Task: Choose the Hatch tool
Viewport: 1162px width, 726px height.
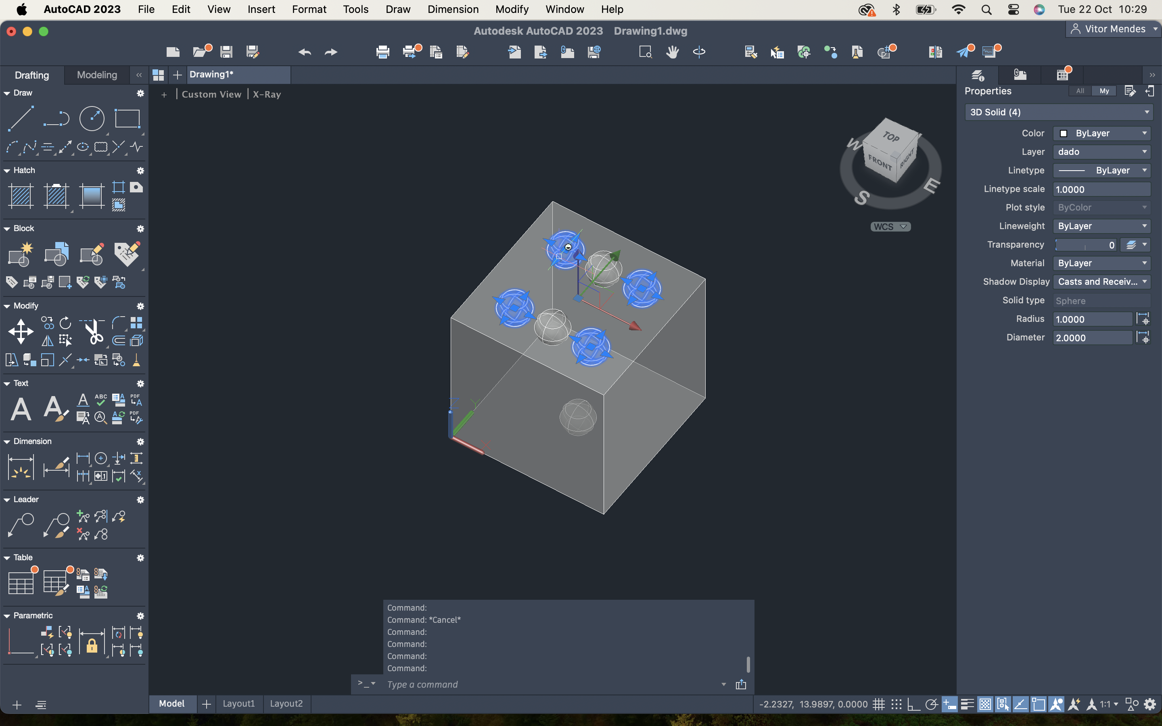Action: tap(21, 196)
